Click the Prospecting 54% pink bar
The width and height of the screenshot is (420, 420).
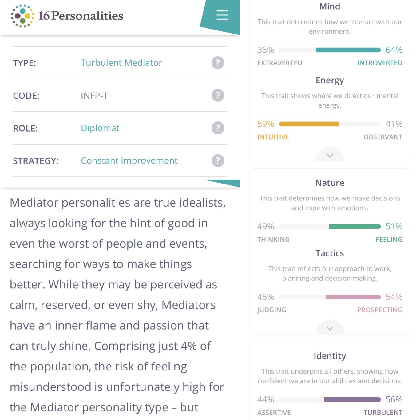(353, 297)
